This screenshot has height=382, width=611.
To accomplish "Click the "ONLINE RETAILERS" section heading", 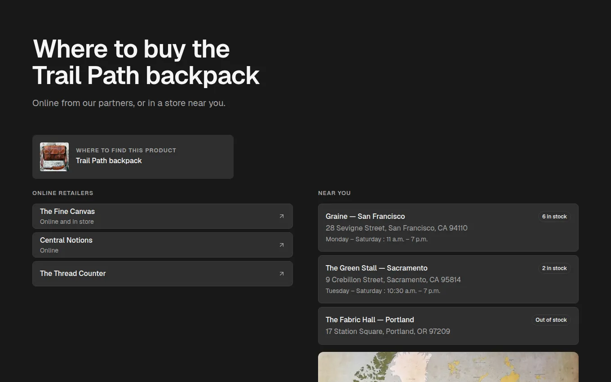I will pos(63,193).
